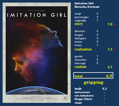The width and height of the screenshot is (119, 106).
Task: Click the story score '7,0'
Action: (x=110, y=24)
